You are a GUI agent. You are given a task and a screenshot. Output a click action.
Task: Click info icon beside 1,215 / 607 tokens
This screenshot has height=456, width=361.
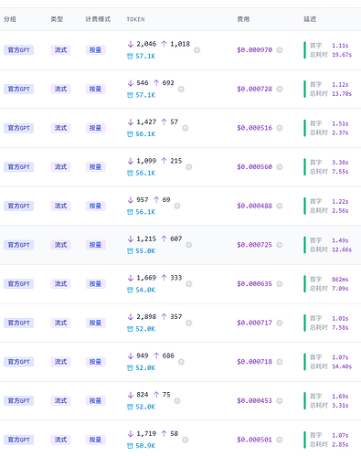189,245
